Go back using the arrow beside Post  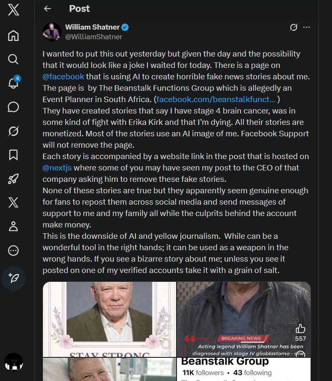(x=47, y=9)
